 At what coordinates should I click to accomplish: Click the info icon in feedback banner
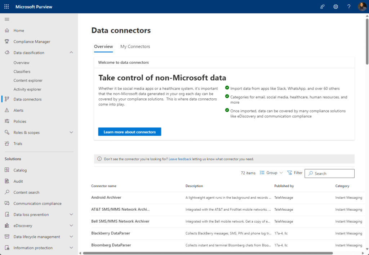(99, 159)
